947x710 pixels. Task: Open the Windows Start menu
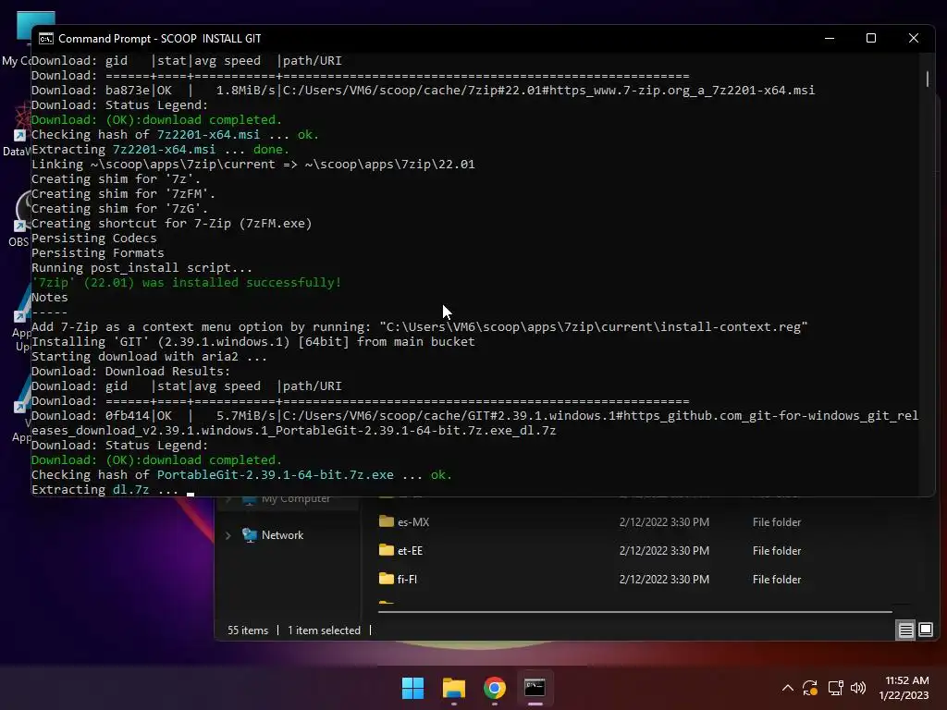[x=413, y=688]
